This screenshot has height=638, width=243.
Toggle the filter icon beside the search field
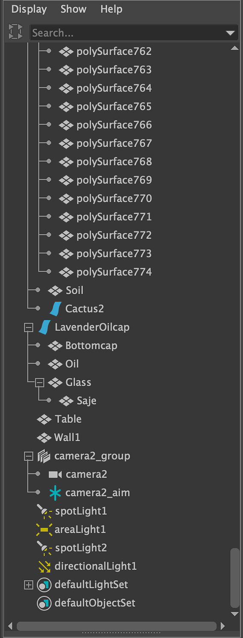click(15, 32)
